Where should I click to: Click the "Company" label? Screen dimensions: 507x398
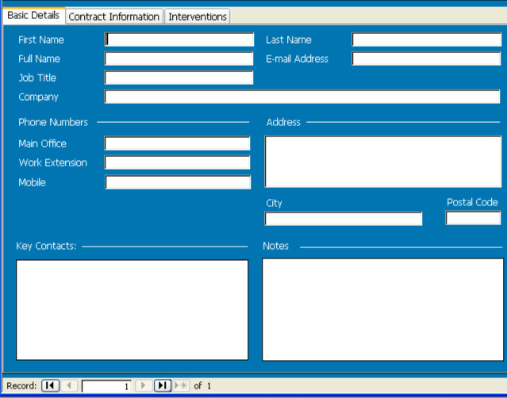(38, 97)
